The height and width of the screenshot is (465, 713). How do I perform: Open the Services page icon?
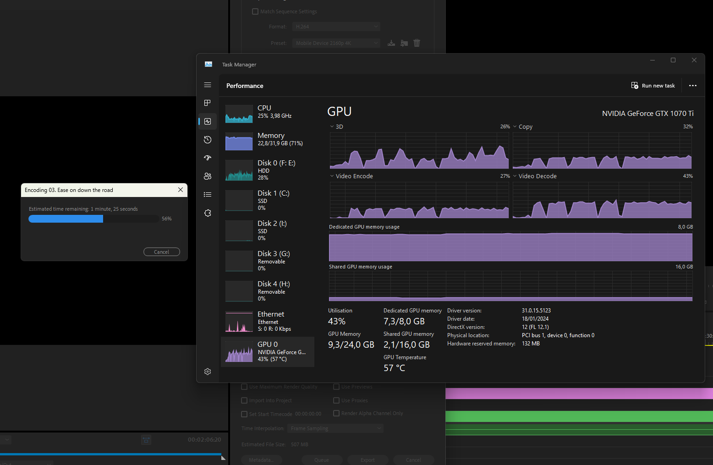(x=208, y=213)
